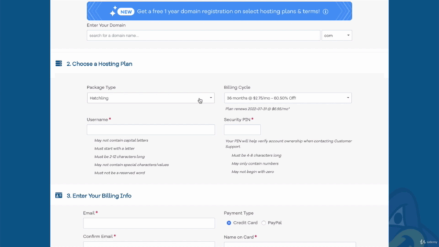The image size is (439, 247).
Task: Click the 'Payment Type' label
Action: coord(239,213)
